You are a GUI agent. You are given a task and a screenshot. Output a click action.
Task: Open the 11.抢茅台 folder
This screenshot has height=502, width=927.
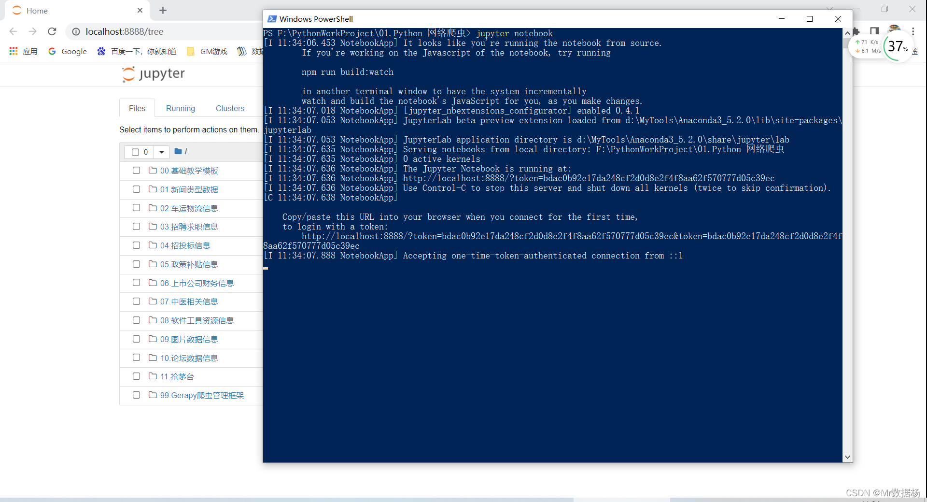(x=177, y=377)
